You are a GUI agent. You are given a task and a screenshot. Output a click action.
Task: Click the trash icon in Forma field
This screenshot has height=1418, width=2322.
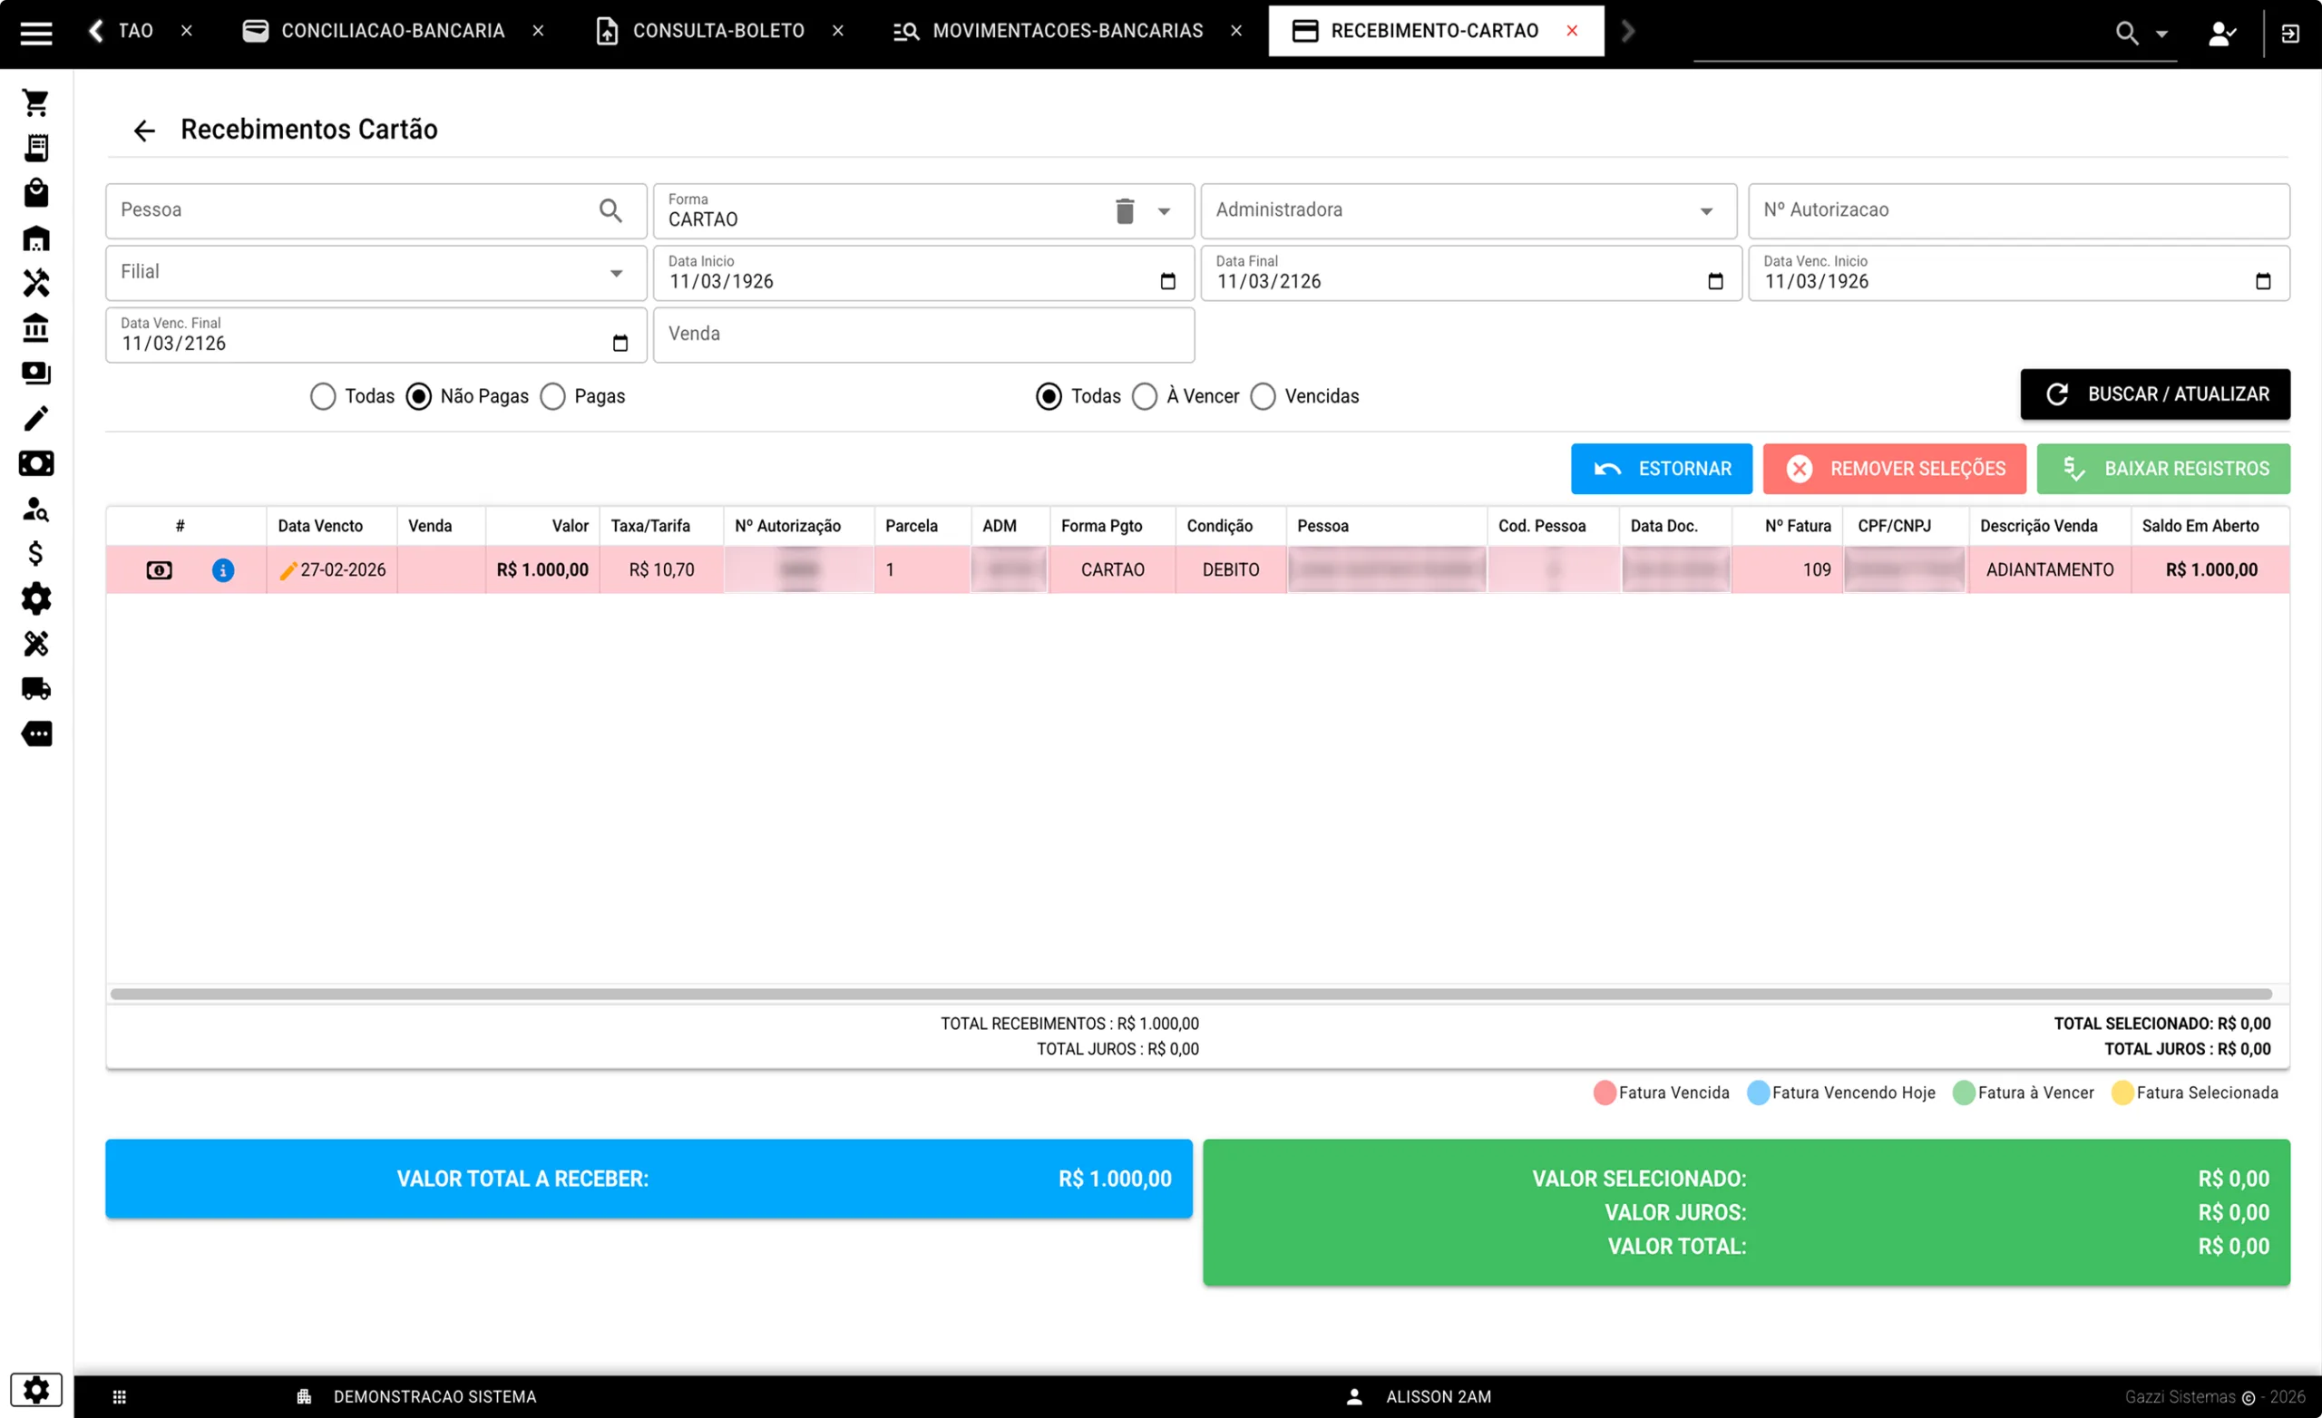(x=1124, y=211)
